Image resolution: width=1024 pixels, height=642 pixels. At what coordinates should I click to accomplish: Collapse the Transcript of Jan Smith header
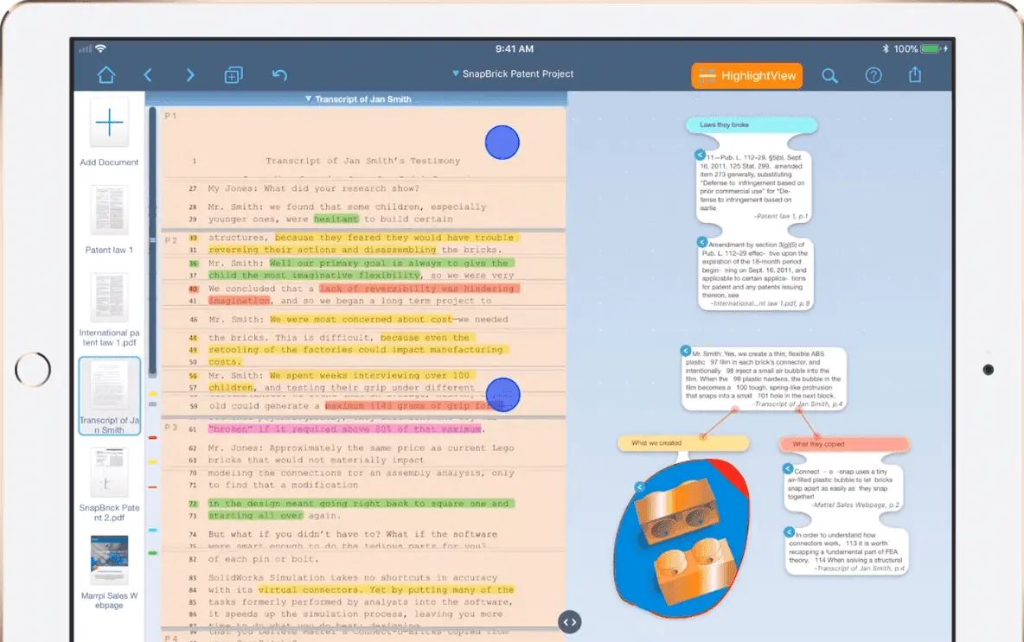pyautogui.click(x=358, y=99)
